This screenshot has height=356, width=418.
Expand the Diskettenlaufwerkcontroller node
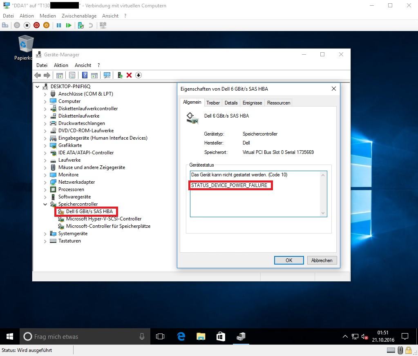tap(45, 109)
